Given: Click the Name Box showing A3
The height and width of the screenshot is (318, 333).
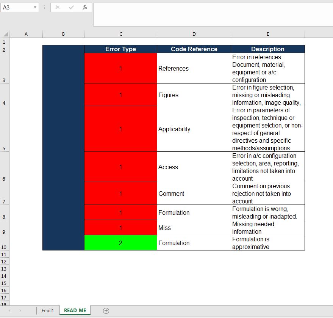Looking at the screenshot, I should coord(17,7).
